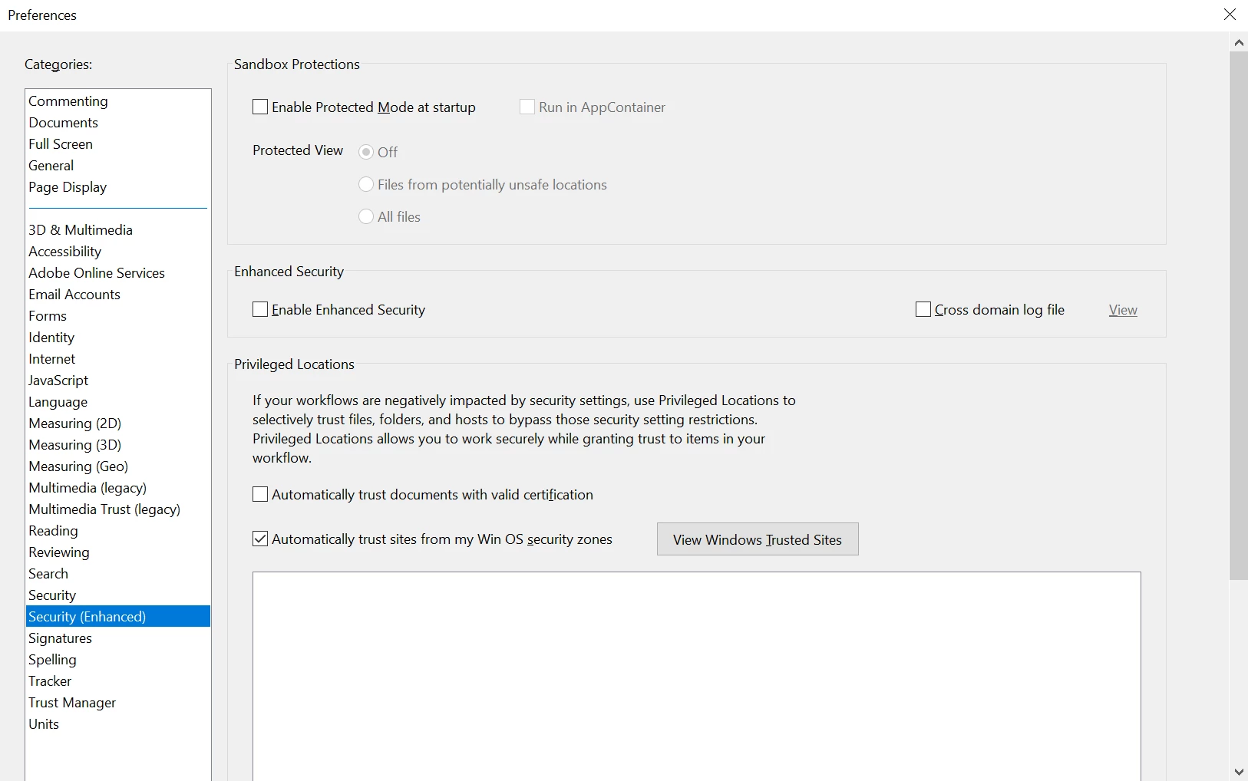Click the scrollbar up arrow

pos(1239,43)
